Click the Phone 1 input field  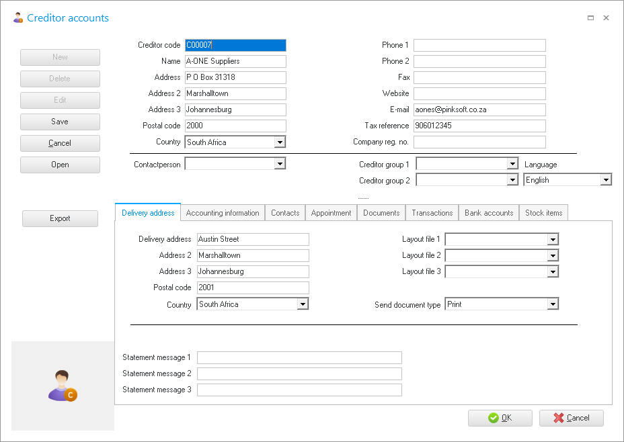click(x=479, y=45)
